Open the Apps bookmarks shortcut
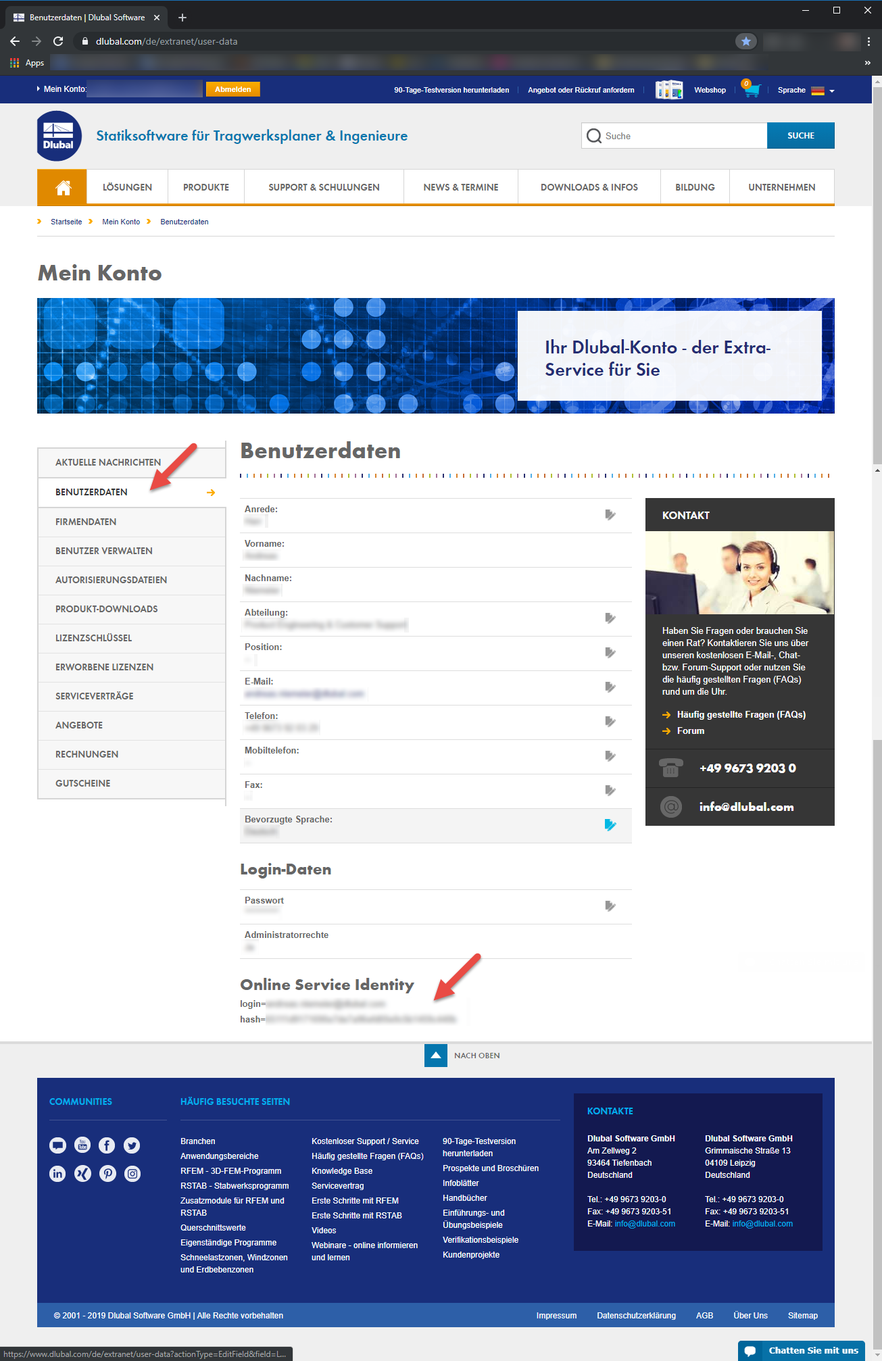The width and height of the screenshot is (882, 1361). [27, 63]
